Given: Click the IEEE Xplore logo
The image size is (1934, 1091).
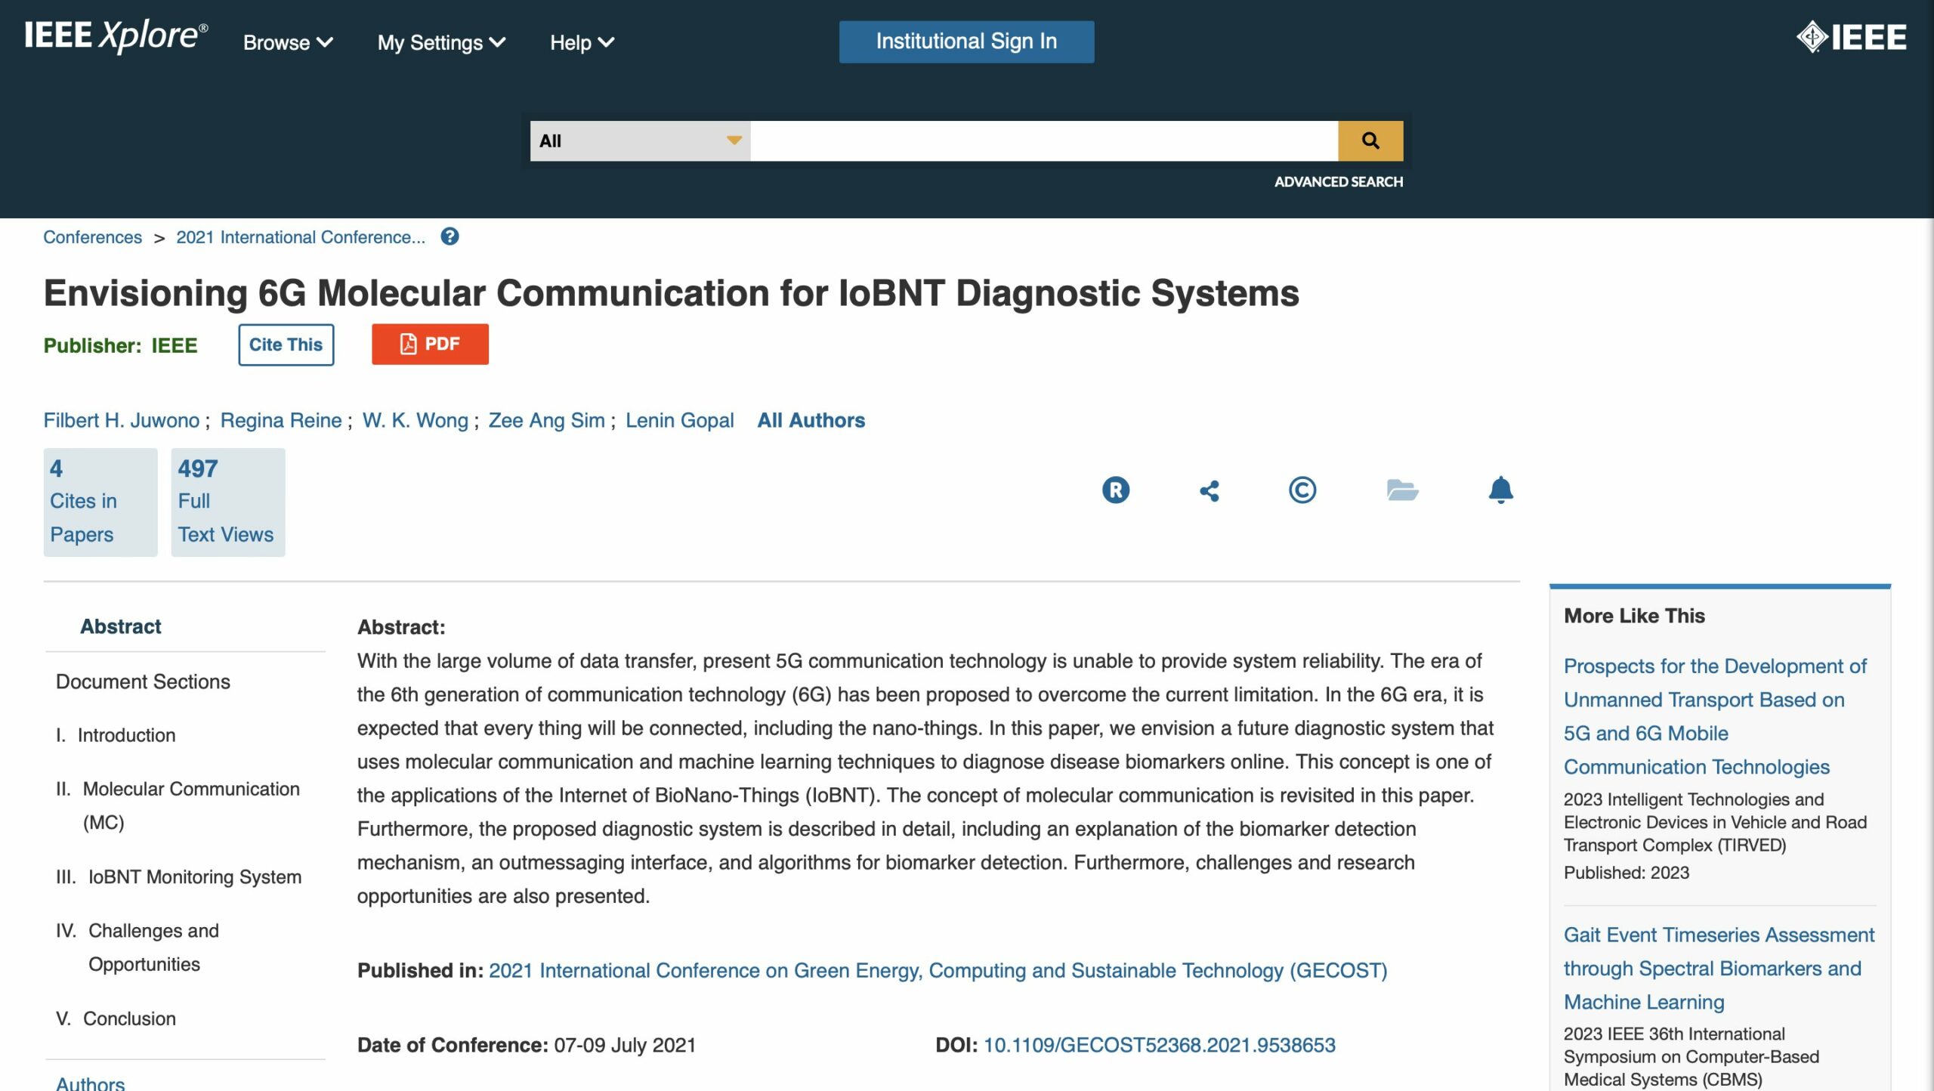Looking at the screenshot, I should coord(116,36).
